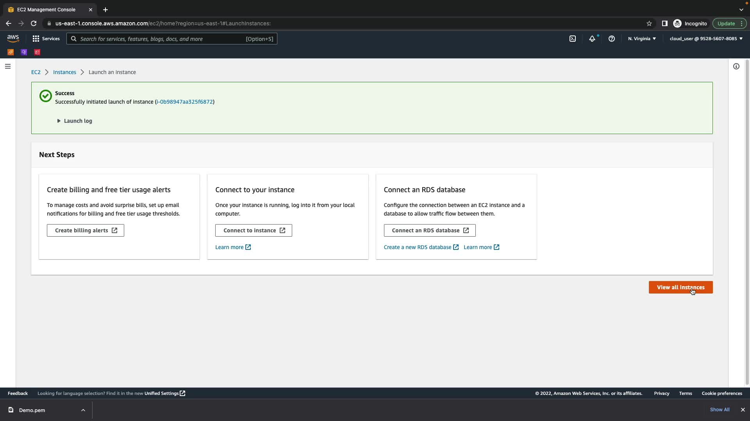The width and height of the screenshot is (750, 421).
Task: Click Connect to instance button
Action: click(254, 230)
